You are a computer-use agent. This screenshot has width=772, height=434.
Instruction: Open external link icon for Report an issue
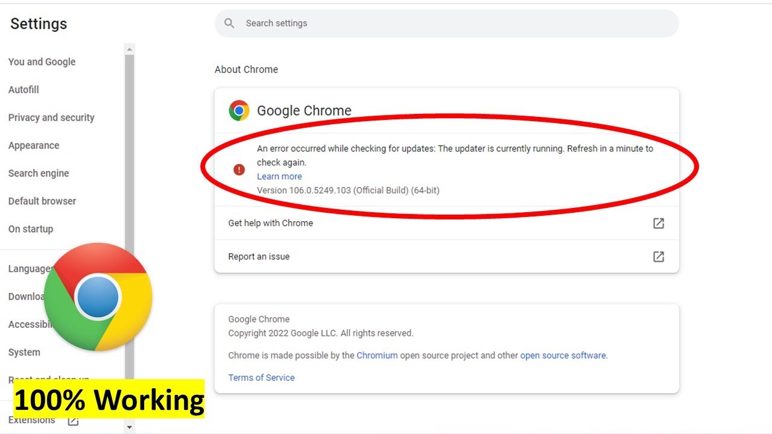tap(659, 257)
